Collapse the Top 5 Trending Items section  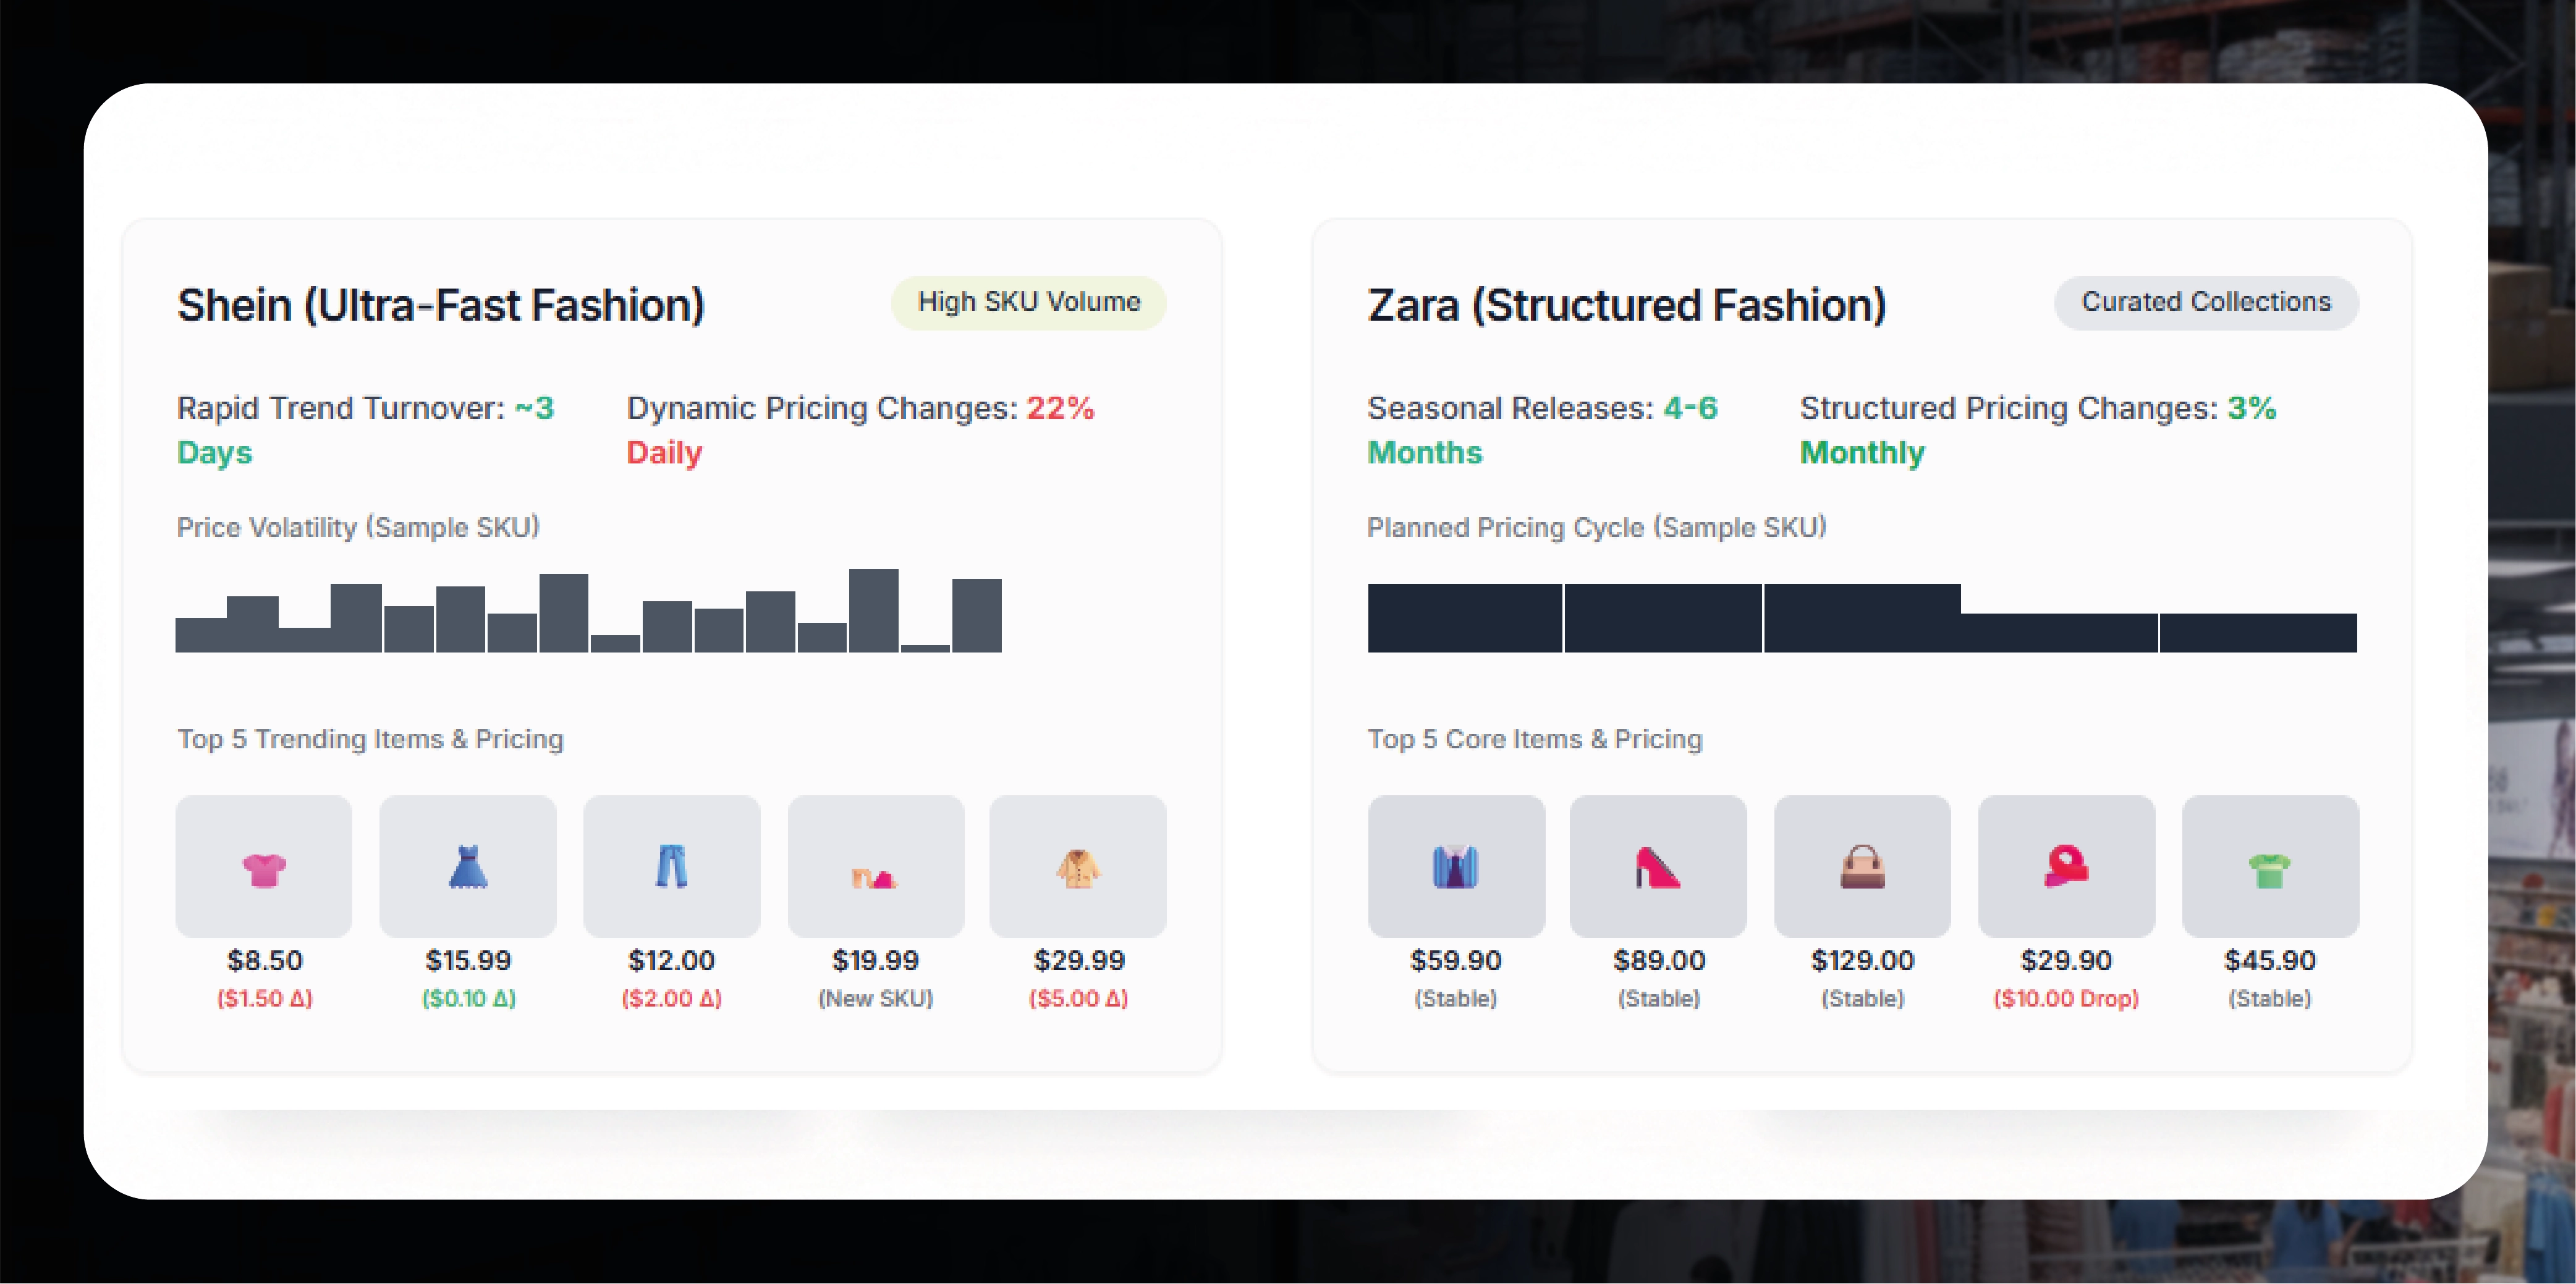(371, 740)
